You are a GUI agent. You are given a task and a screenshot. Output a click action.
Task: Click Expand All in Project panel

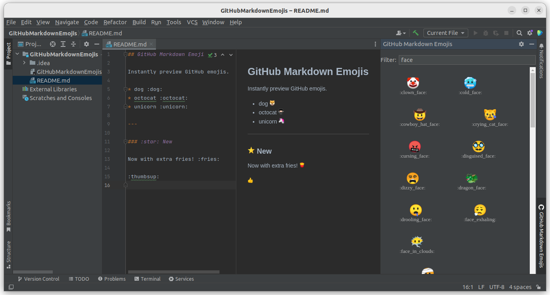pyautogui.click(x=63, y=44)
